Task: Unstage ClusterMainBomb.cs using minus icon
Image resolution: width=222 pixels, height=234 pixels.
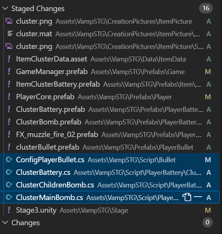Action: point(198,197)
